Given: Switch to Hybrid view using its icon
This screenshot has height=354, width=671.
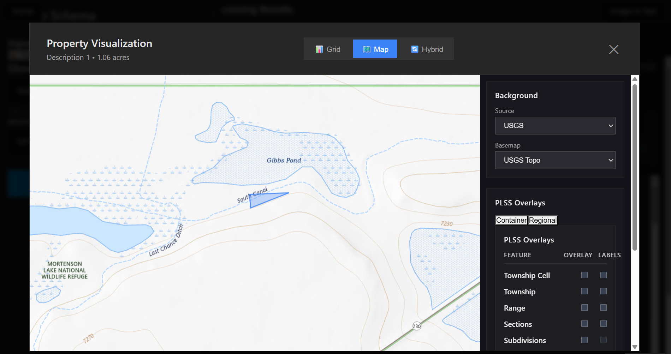Looking at the screenshot, I should click(414, 49).
